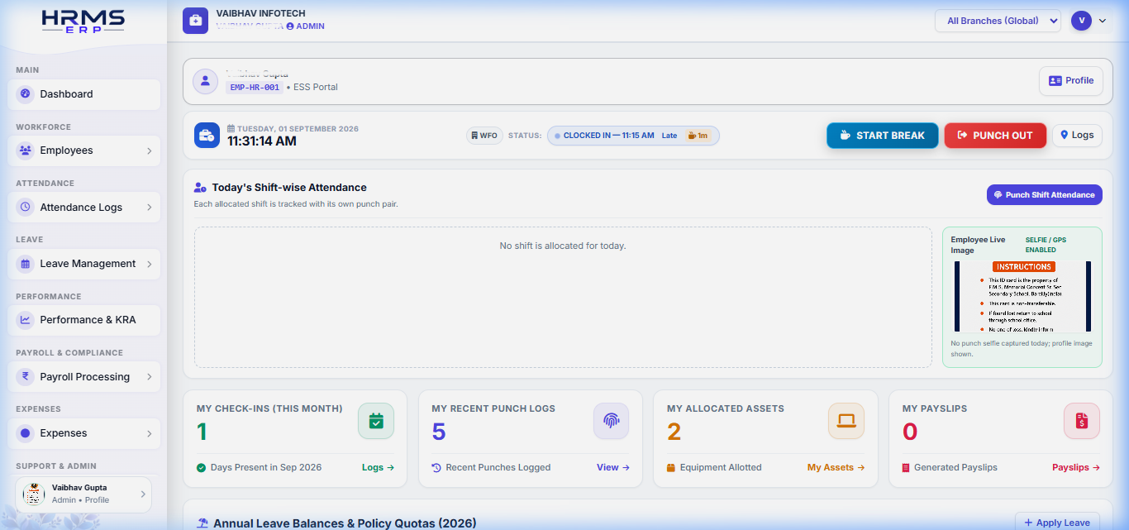Click the Dashboard gauge icon in sidebar
The image size is (1129, 530).
coord(25,94)
